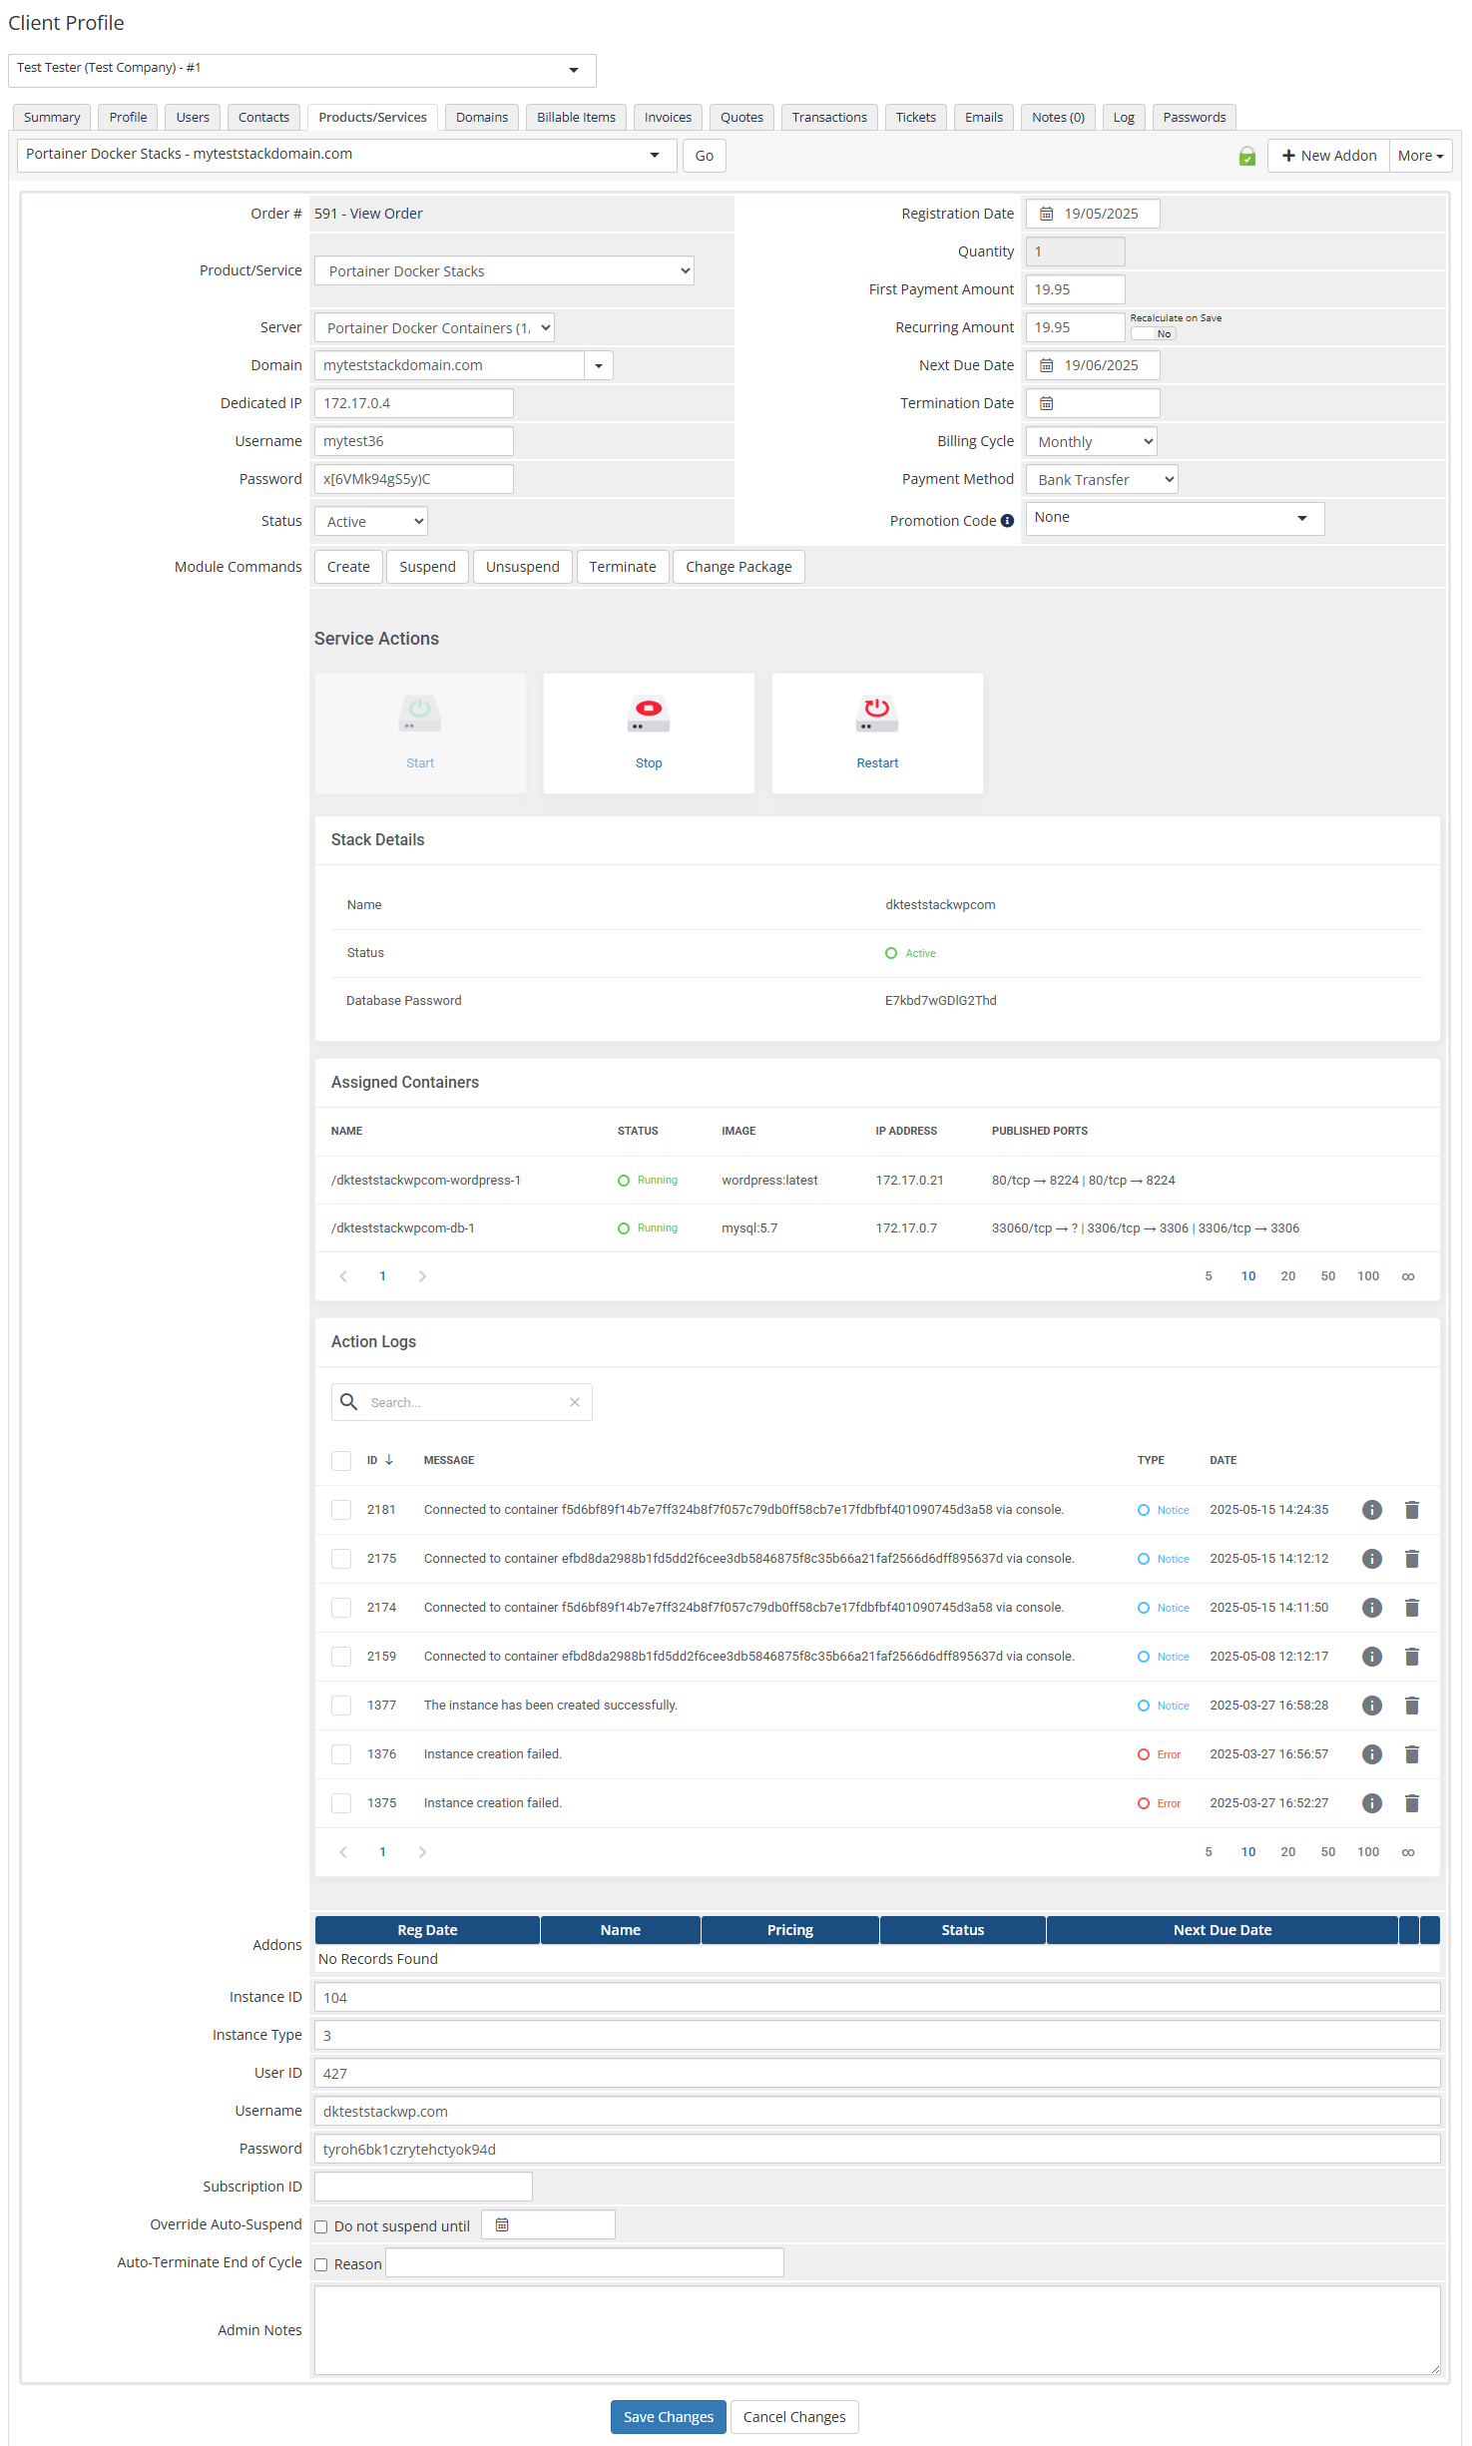This screenshot has height=2446, width=1472.
Task: Enable Do not suspend until checkbox
Action: point(321,2226)
